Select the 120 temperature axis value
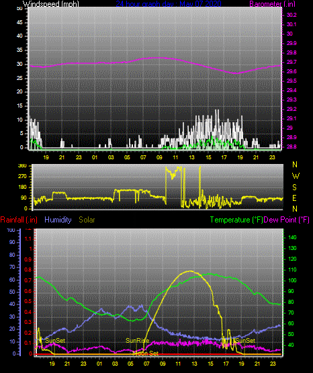 (292, 259)
